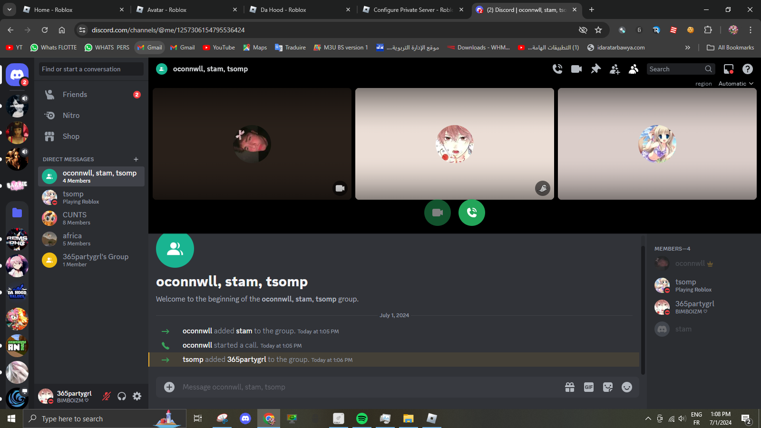Reload the page

point(45,30)
